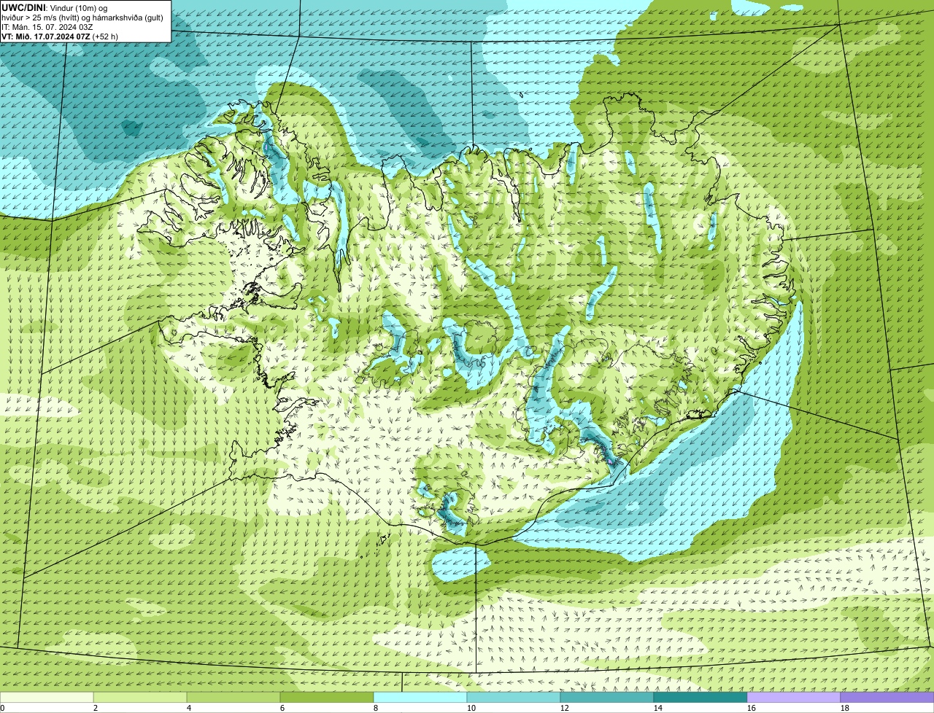
Task: Click the lavender 16–18 m/s legend swatch
Action: click(794, 698)
